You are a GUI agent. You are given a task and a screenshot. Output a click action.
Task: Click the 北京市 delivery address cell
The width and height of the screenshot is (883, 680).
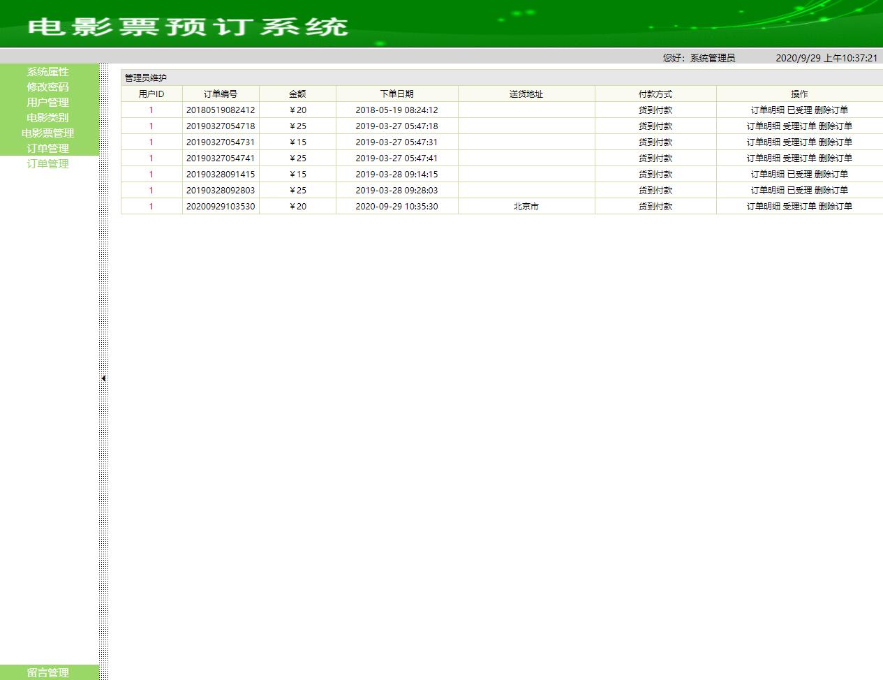(x=526, y=207)
